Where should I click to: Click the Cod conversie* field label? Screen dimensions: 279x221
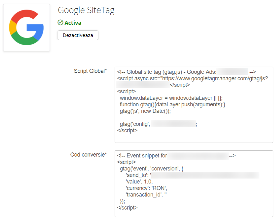coord(89,155)
